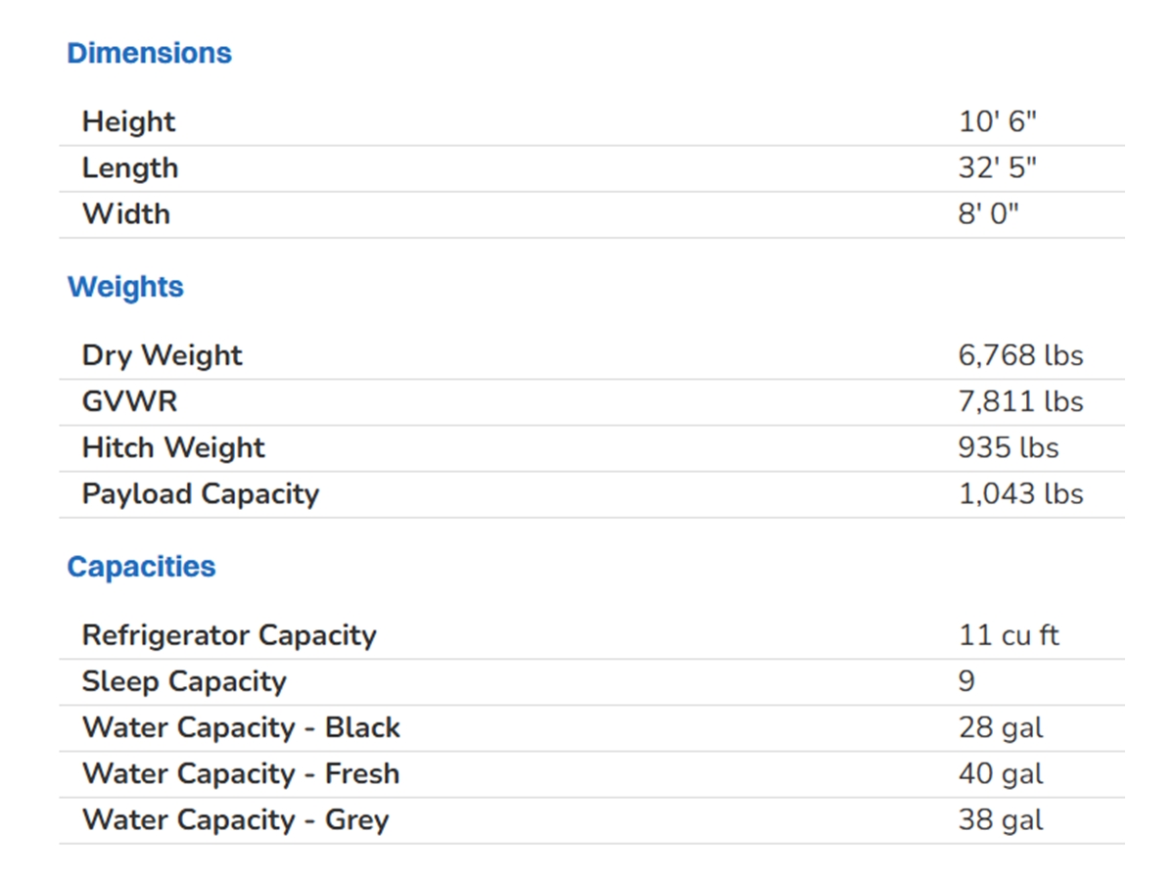Screen dimensions: 1175x881
Task: Click the Dimensions section heading
Action: pos(149,53)
